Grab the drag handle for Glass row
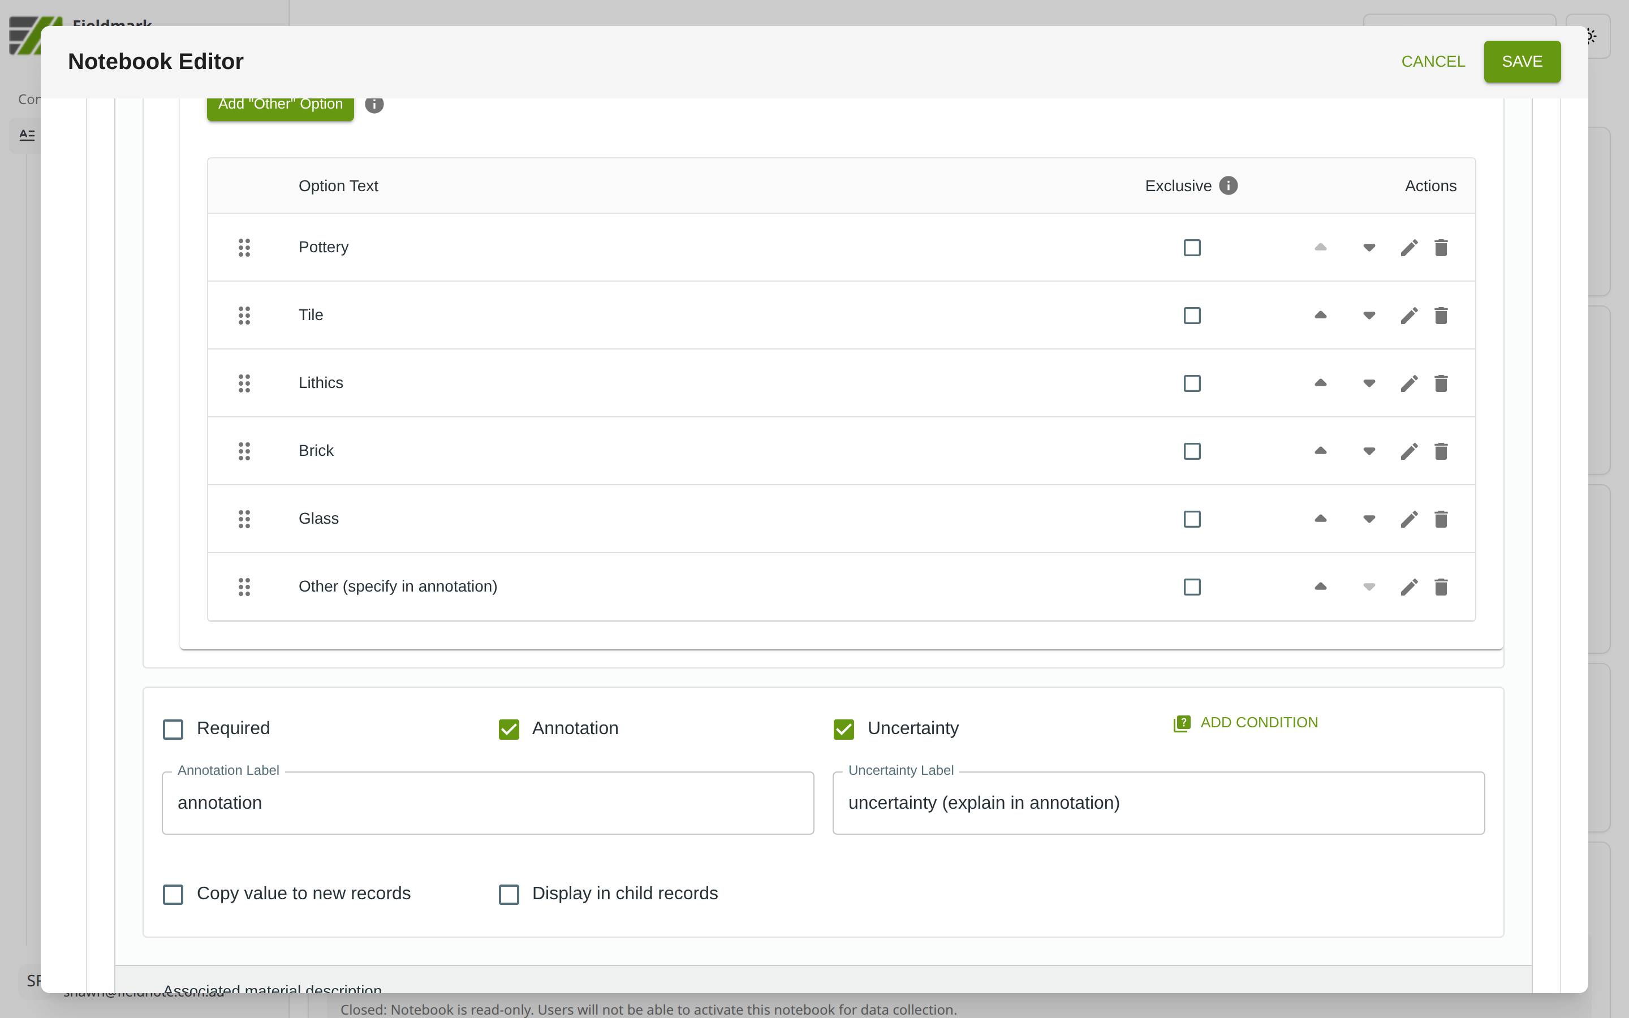 click(x=244, y=519)
